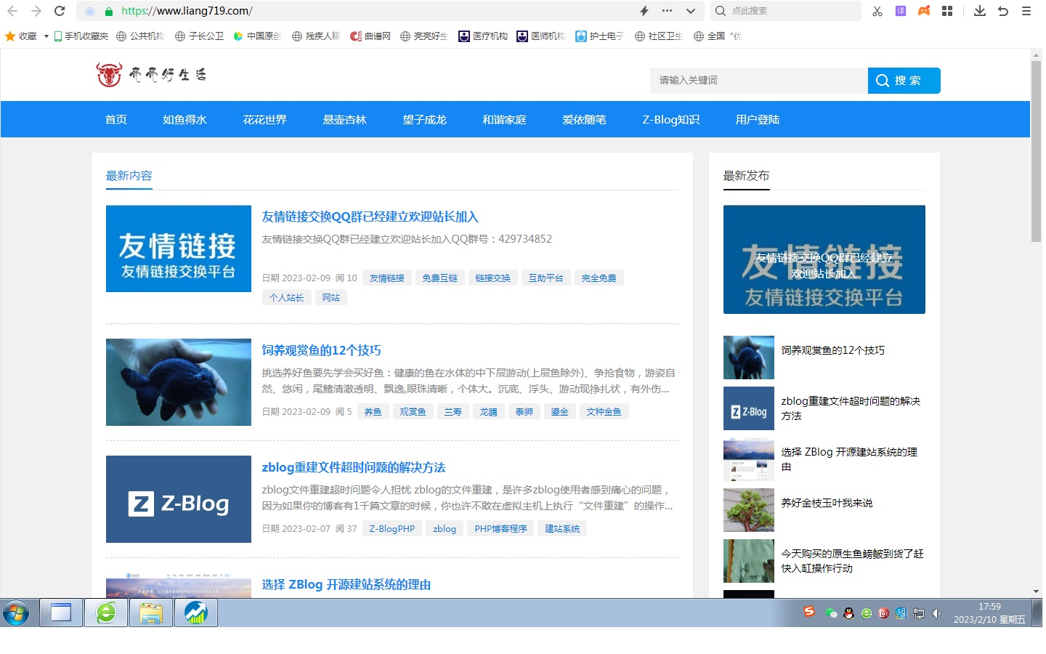Screen dimensions: 1046x654
Task: Open article 饲养观赏鱼的12个技巧 title link
Action: (x=322, y=350)
